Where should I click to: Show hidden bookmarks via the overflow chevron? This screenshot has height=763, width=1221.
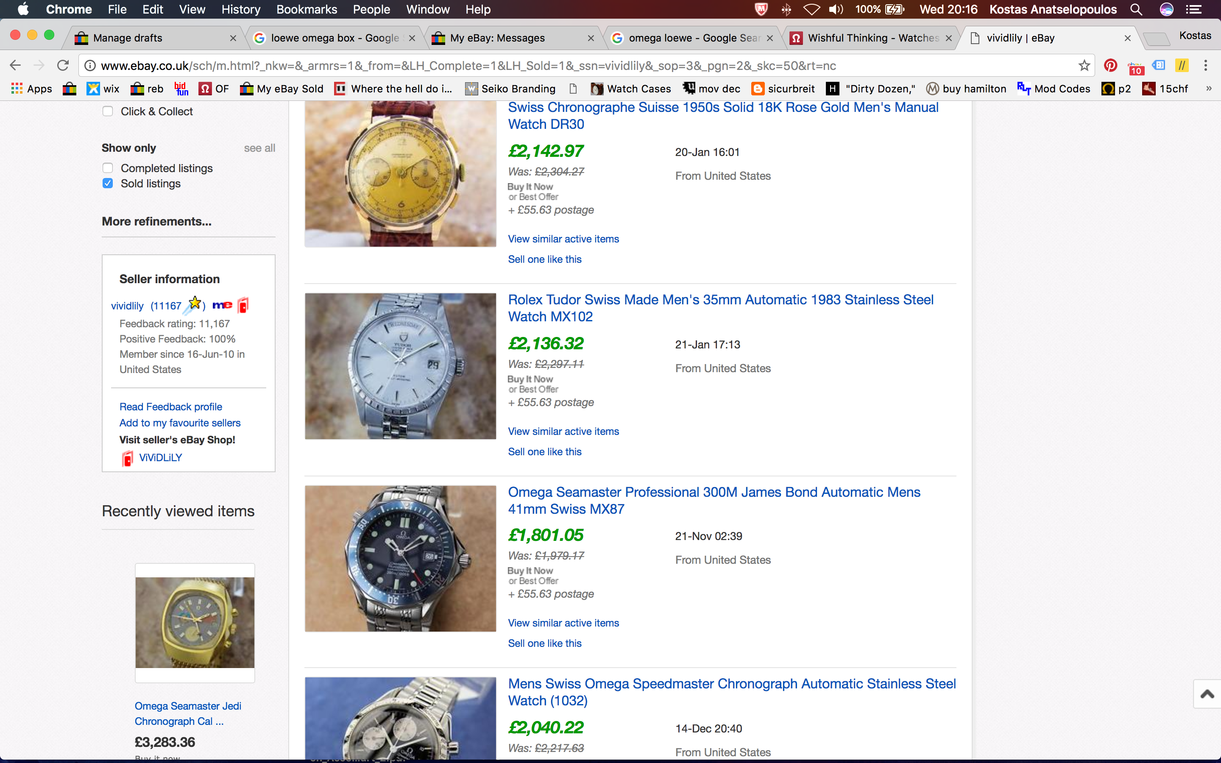(x=1208, y=89)
